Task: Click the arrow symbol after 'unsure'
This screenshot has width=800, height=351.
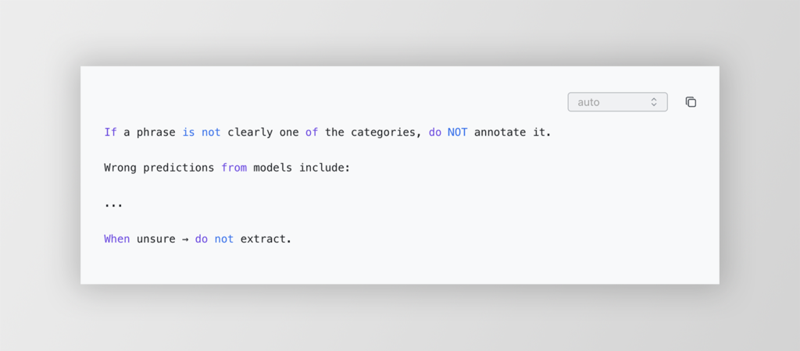Action: coord(184,239)
